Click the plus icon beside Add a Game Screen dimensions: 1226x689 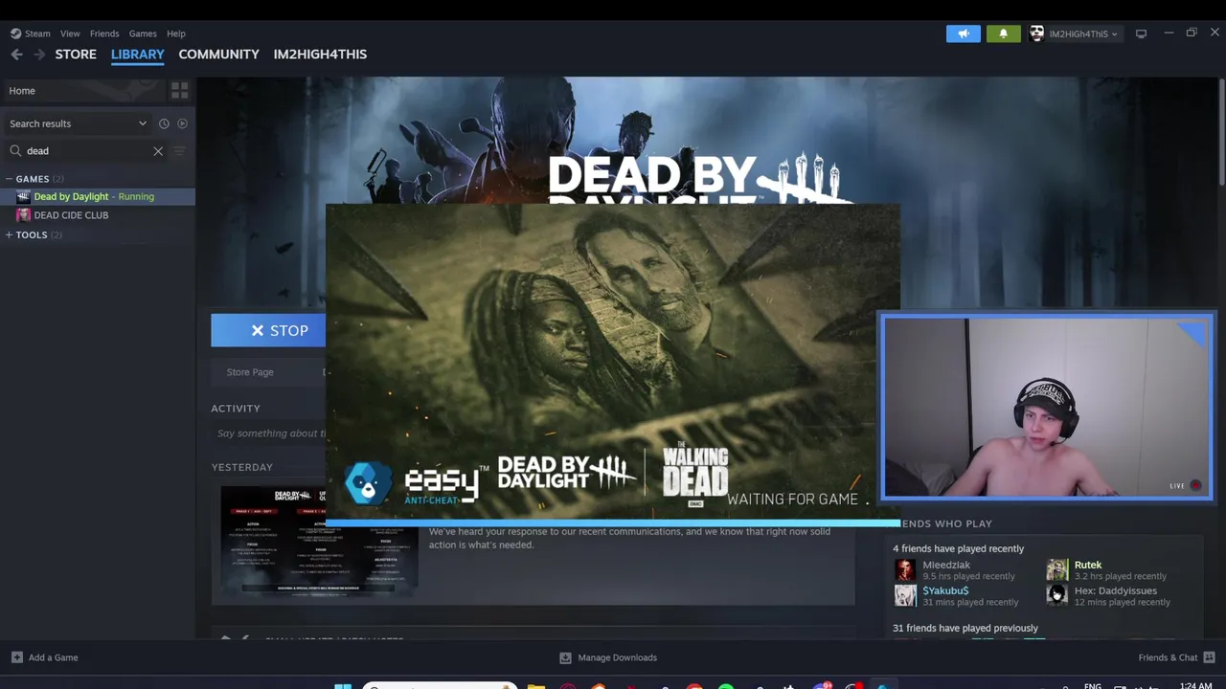click(16, 657)
